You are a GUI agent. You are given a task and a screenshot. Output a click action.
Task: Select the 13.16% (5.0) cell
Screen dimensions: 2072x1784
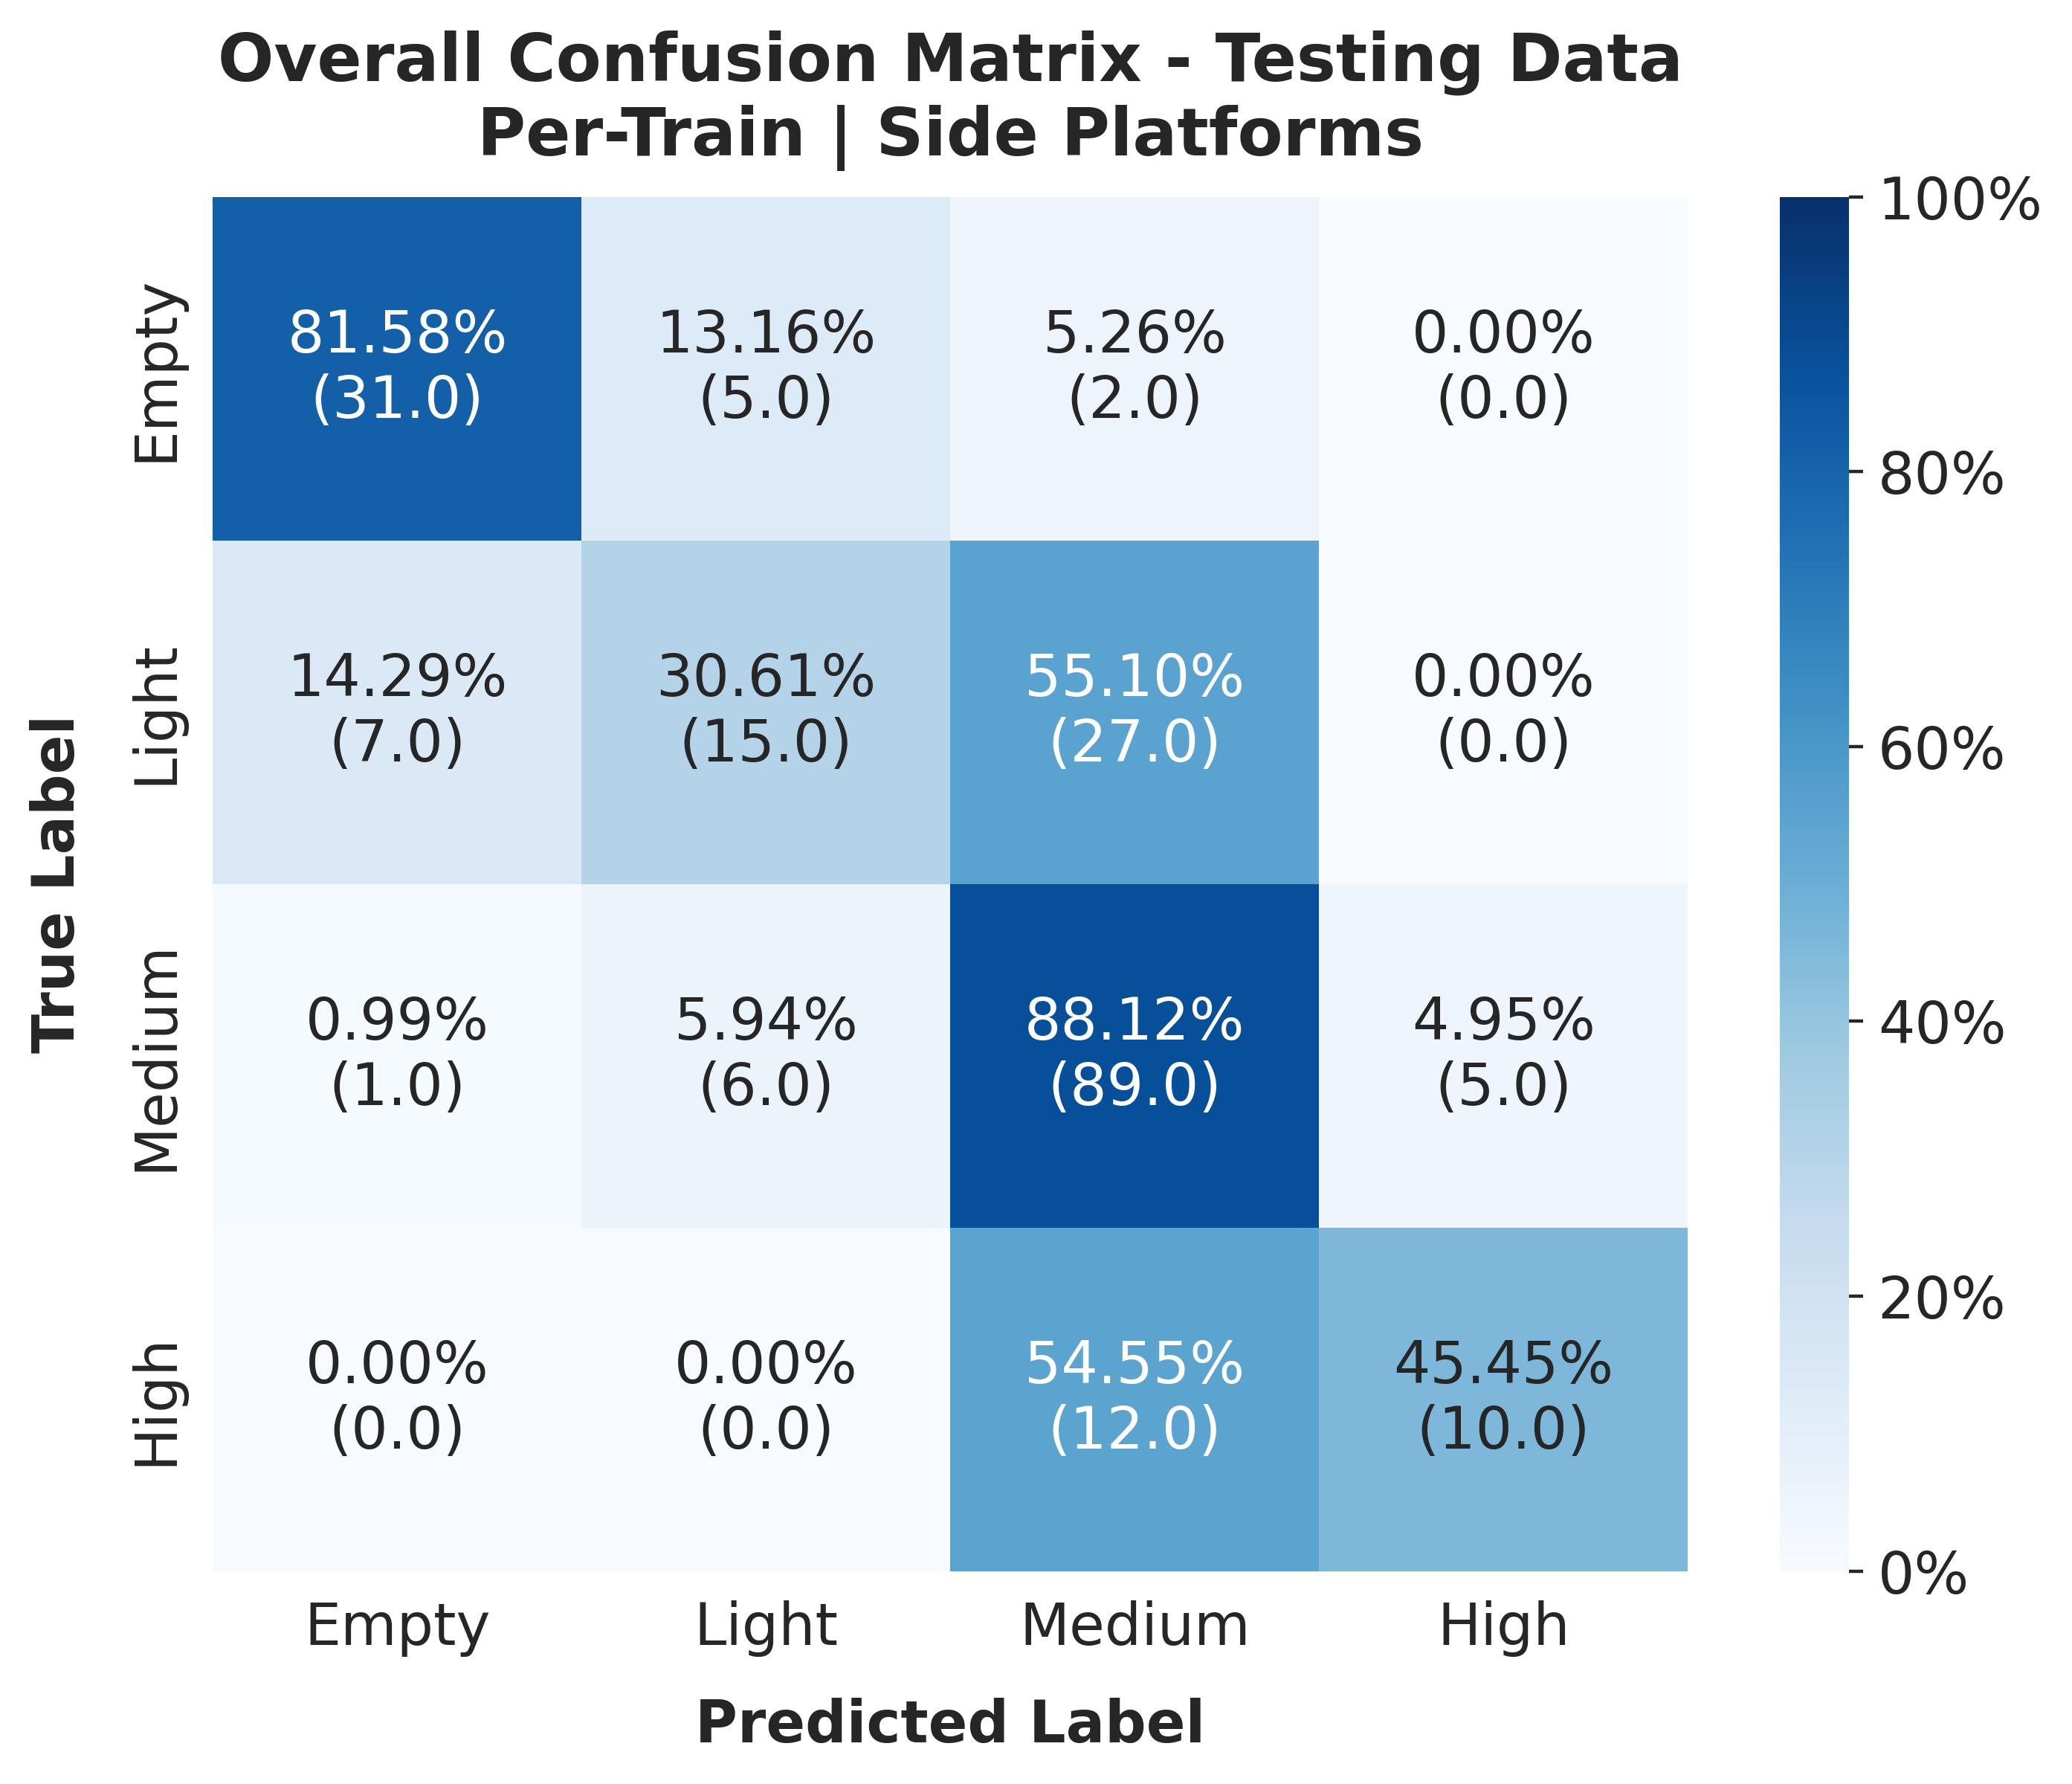point(765,368)
